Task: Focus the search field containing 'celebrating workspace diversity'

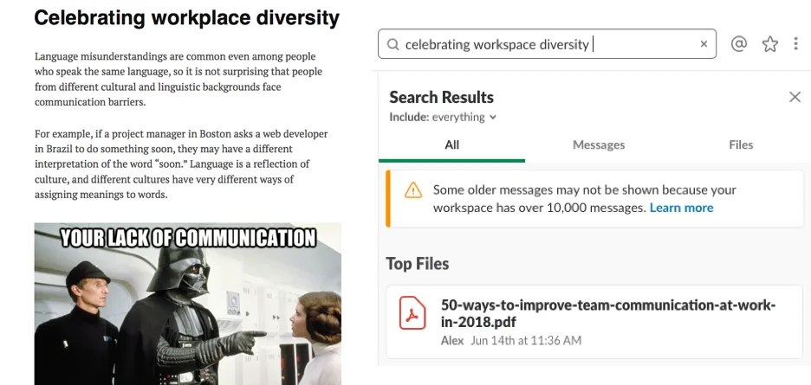Action: click(546, 45)
